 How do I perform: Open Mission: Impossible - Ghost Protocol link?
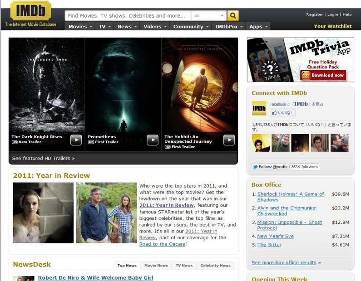coord(290,225)
